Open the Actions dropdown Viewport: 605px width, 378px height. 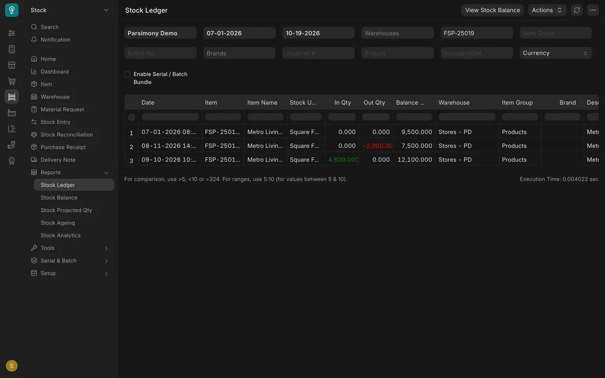(547, 10)
